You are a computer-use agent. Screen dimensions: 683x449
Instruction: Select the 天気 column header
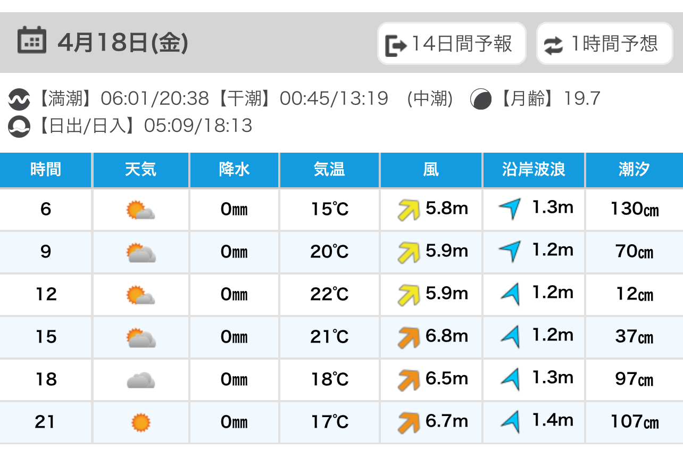[141, 170]
